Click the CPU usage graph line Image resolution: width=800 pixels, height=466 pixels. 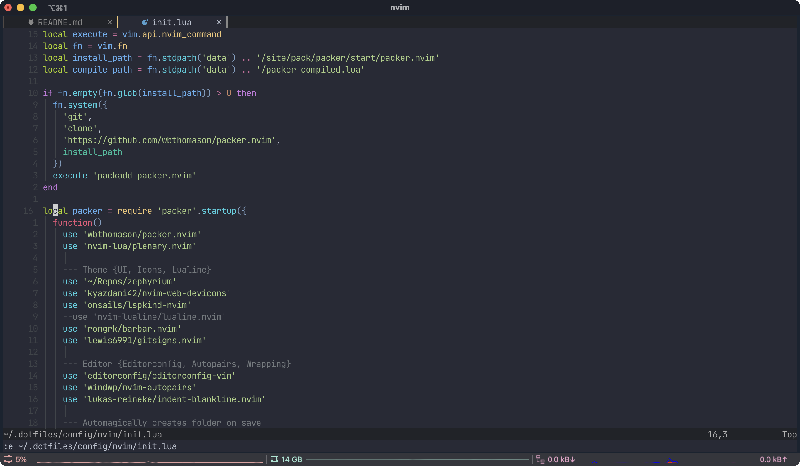click(x=149, y=462)
